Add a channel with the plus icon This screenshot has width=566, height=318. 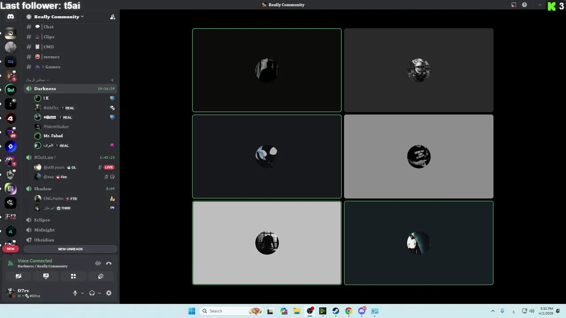point(112,80)
